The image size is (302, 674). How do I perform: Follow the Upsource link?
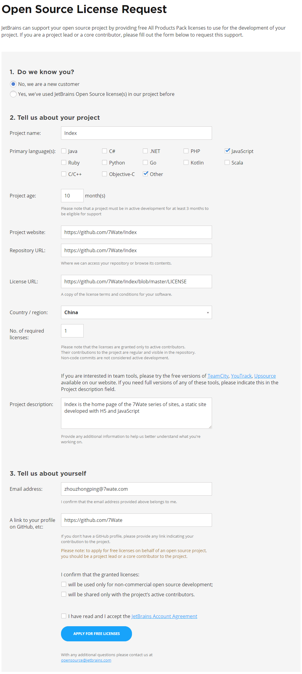265,376
